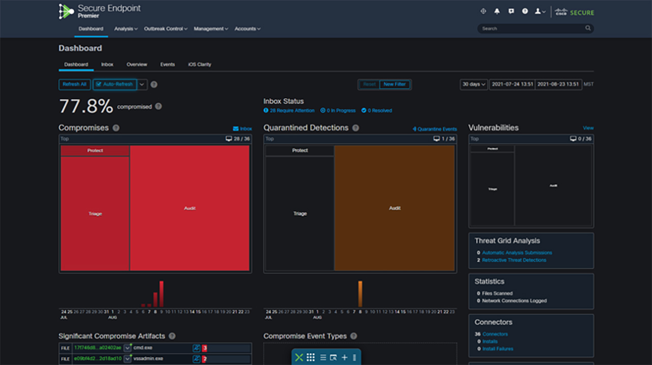Click the red Audit block in Compromises
Viewport: 652px width, 365px height.
pos(189,208)
